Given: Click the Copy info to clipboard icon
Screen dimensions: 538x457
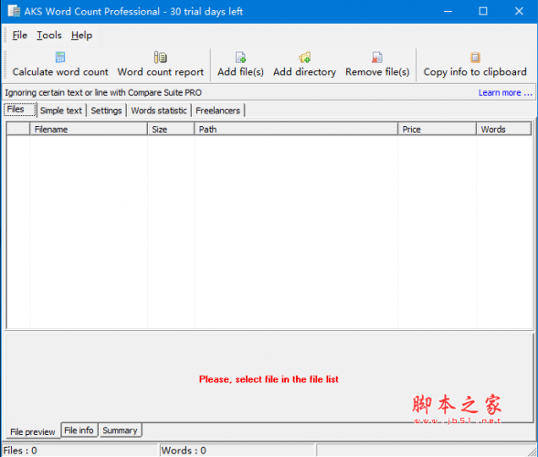Looking at the screenshot, I should [475, 58].
